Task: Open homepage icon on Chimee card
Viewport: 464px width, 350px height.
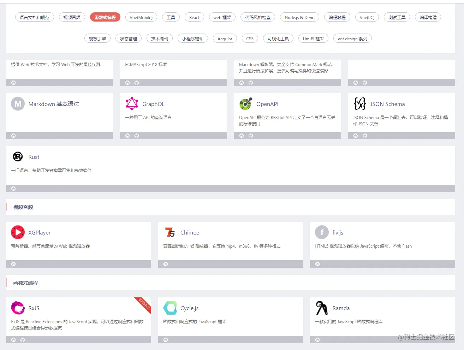Action: click(166, 264)
